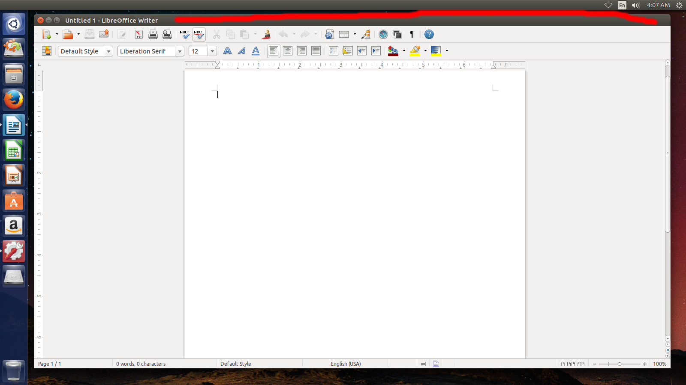Toggle numbered list

point(334,51)
